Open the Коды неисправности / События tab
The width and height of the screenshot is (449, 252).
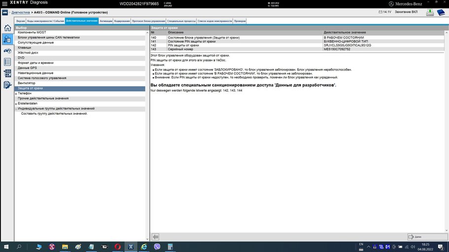45,21
